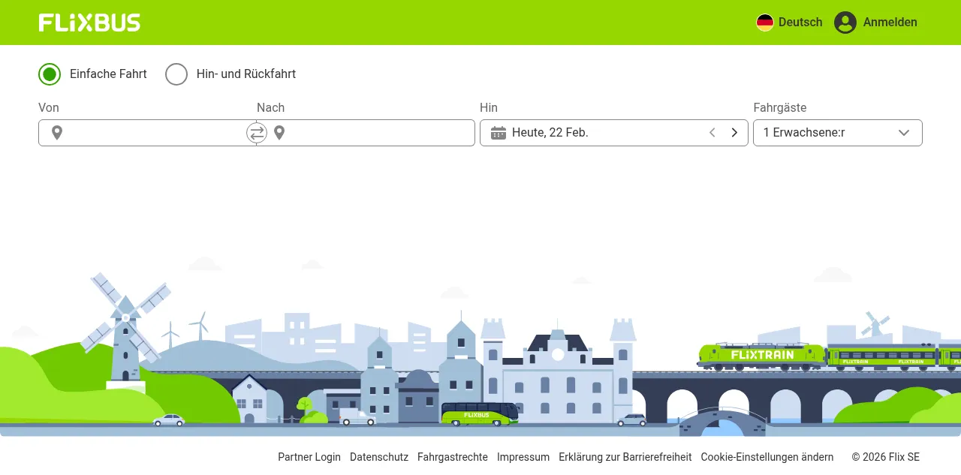Click the © 2026 Flix SE text
This screenshot has width=961, height=475.
[886, 457]
